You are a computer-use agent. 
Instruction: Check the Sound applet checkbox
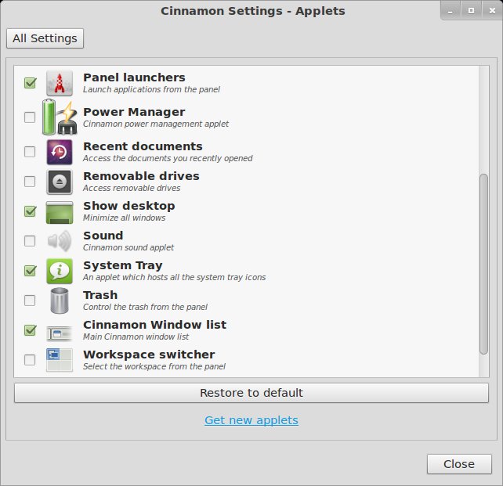tap(30, 241)
